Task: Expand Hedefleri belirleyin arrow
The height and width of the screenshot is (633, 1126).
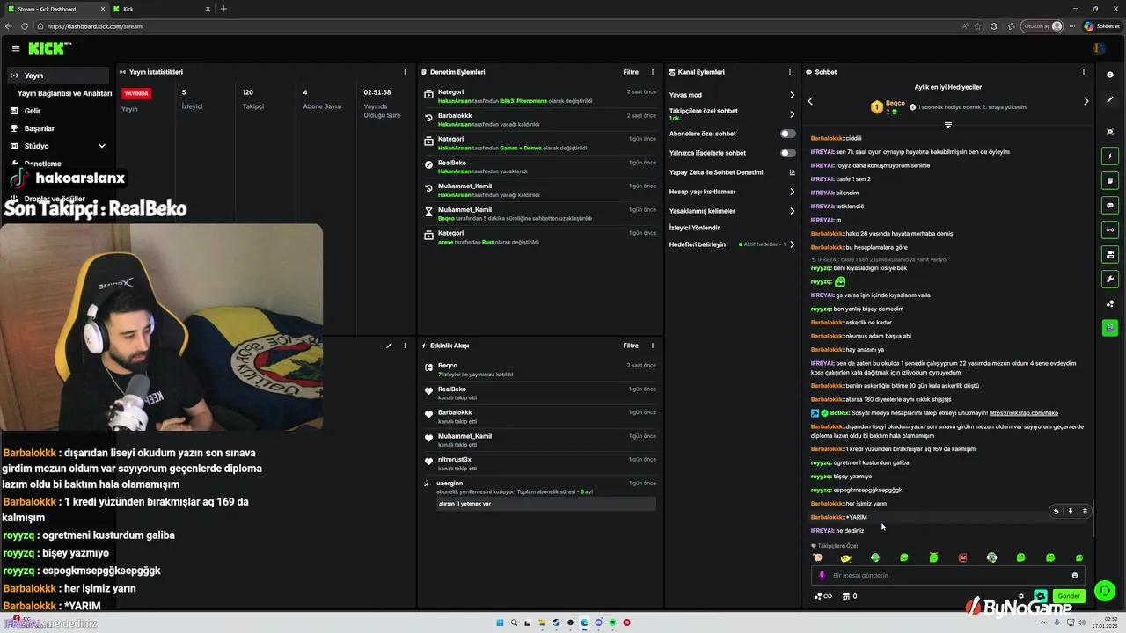Action: [x=792, y=244]
